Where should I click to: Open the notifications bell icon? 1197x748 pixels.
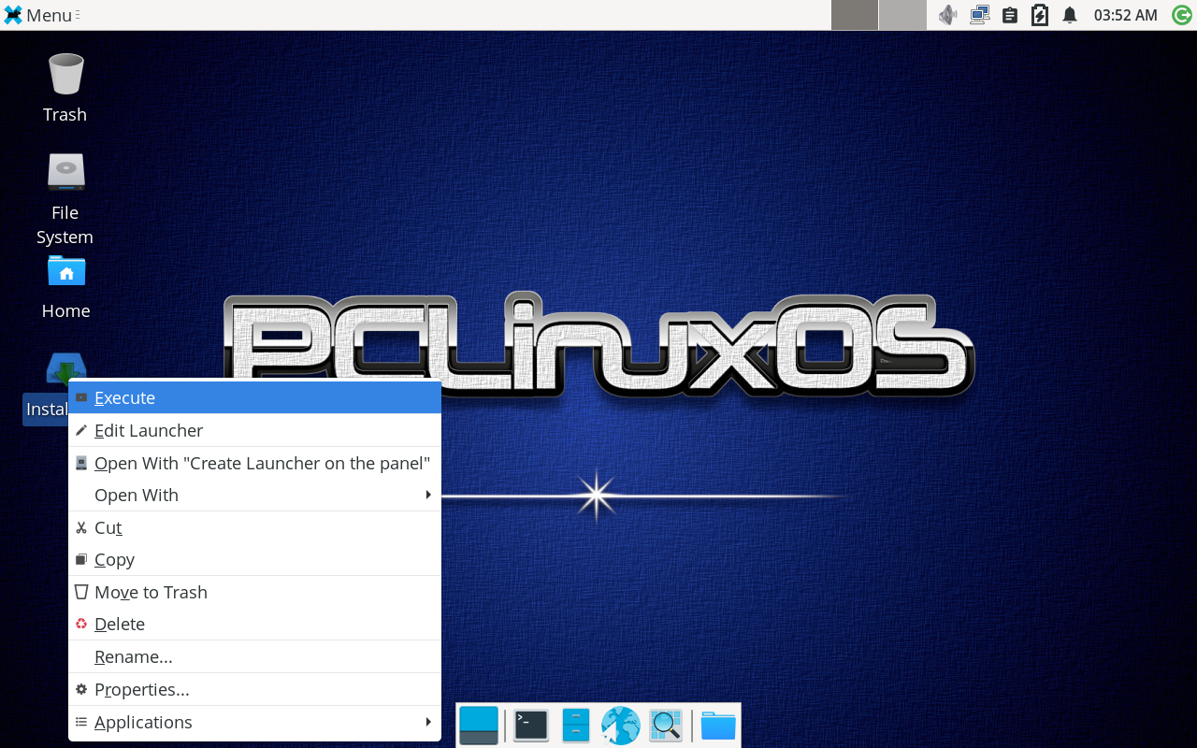(x=1070, y=15)
